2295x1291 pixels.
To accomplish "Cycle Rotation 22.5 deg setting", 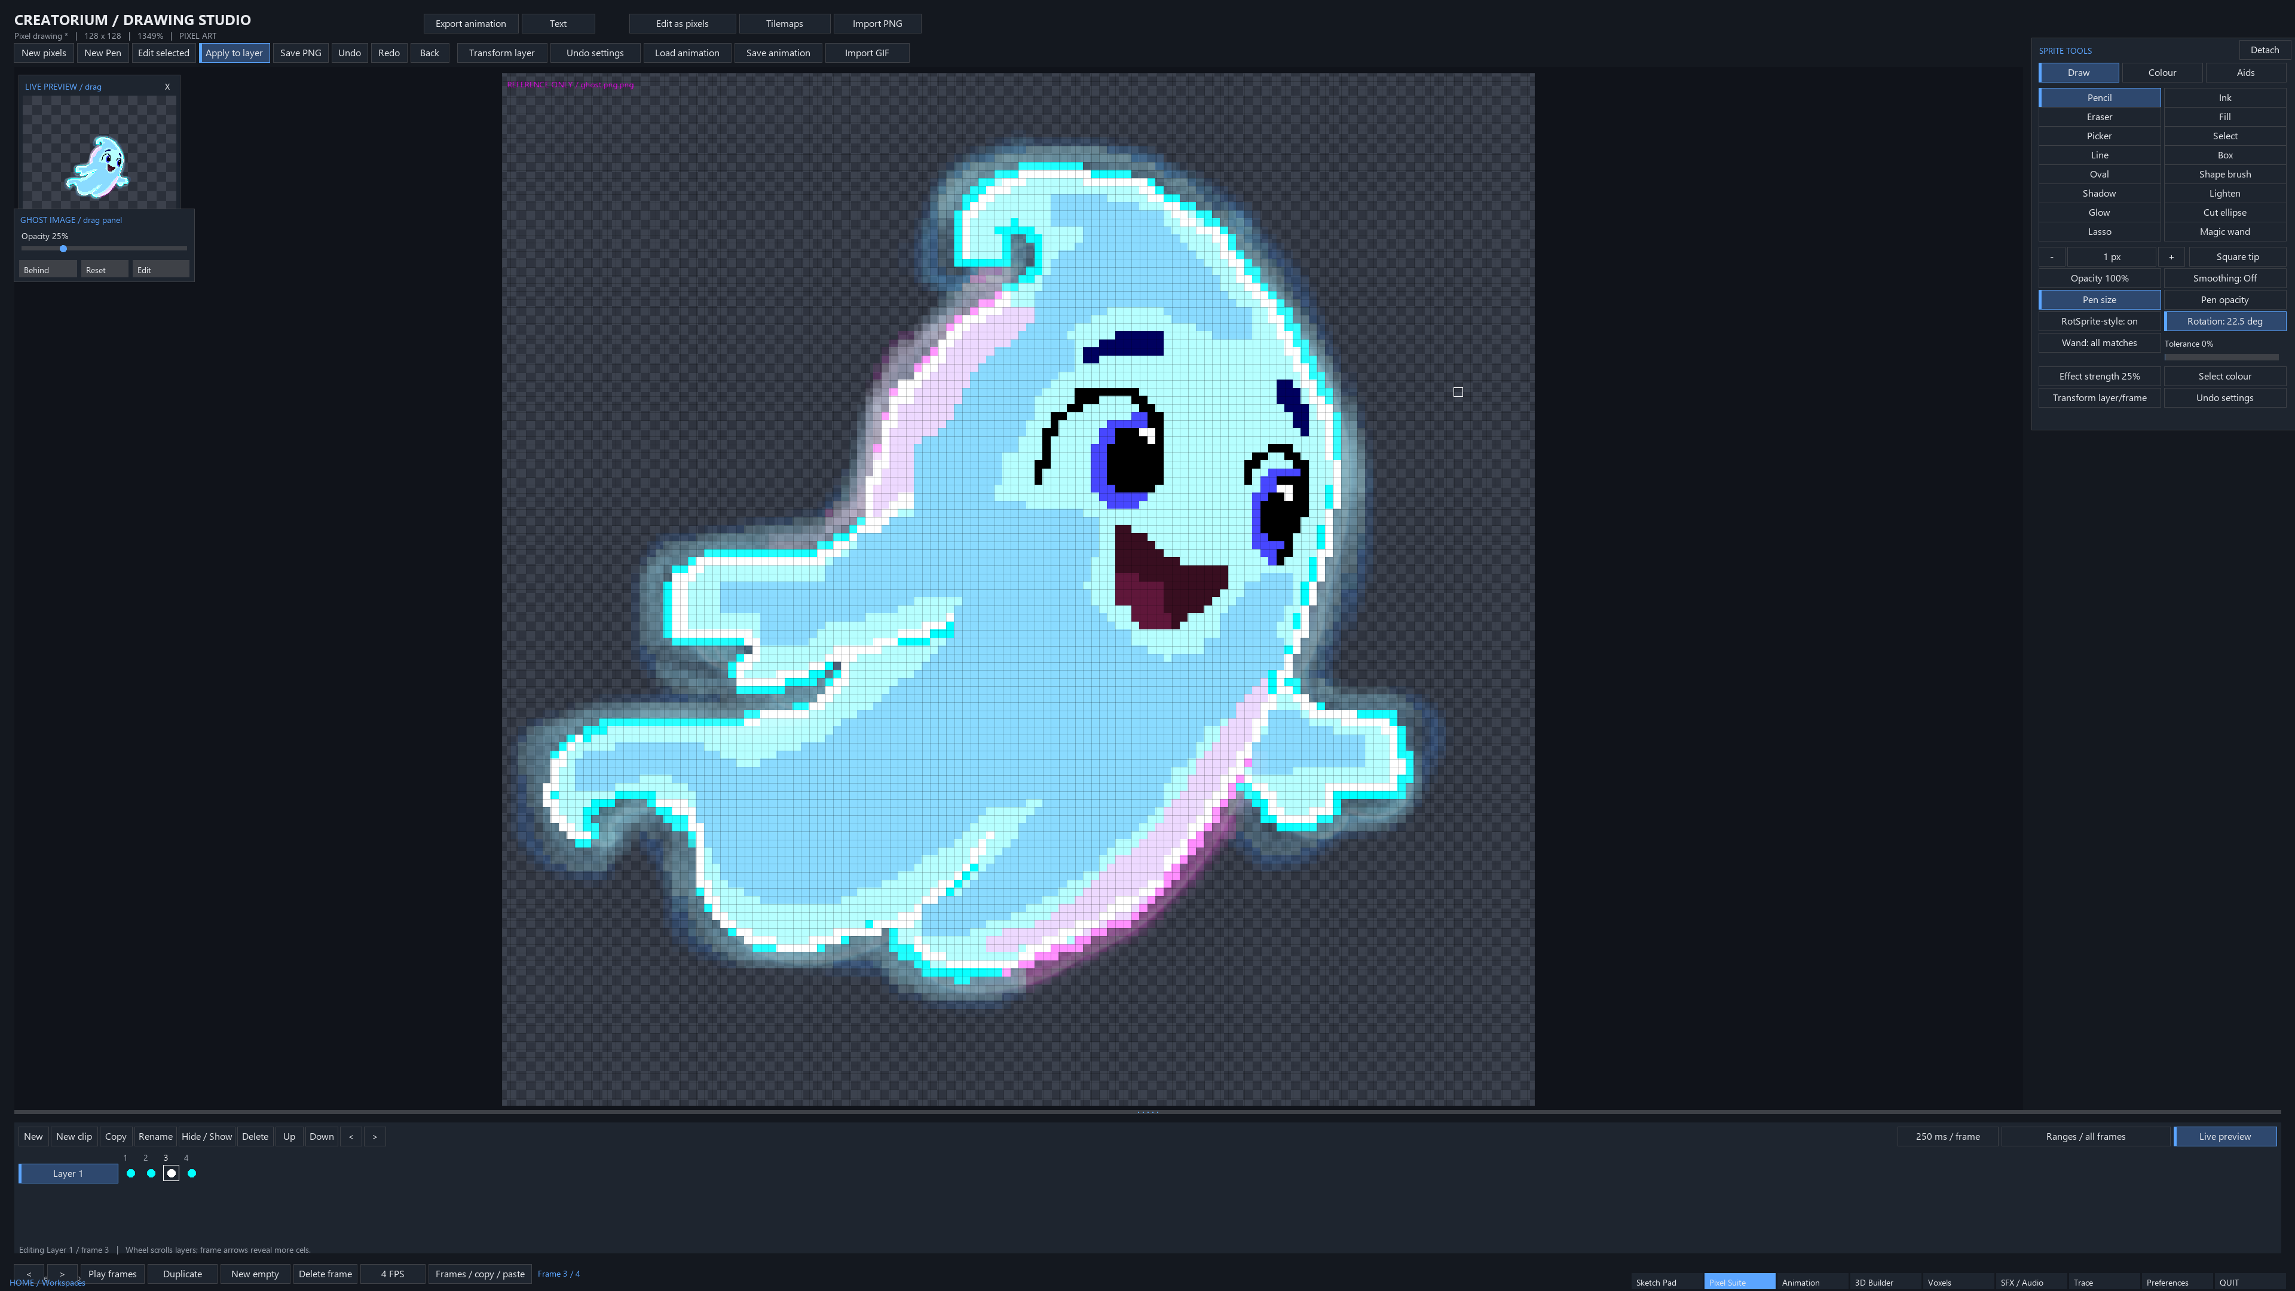I will pyautogui.click(x=2224, y=322).
